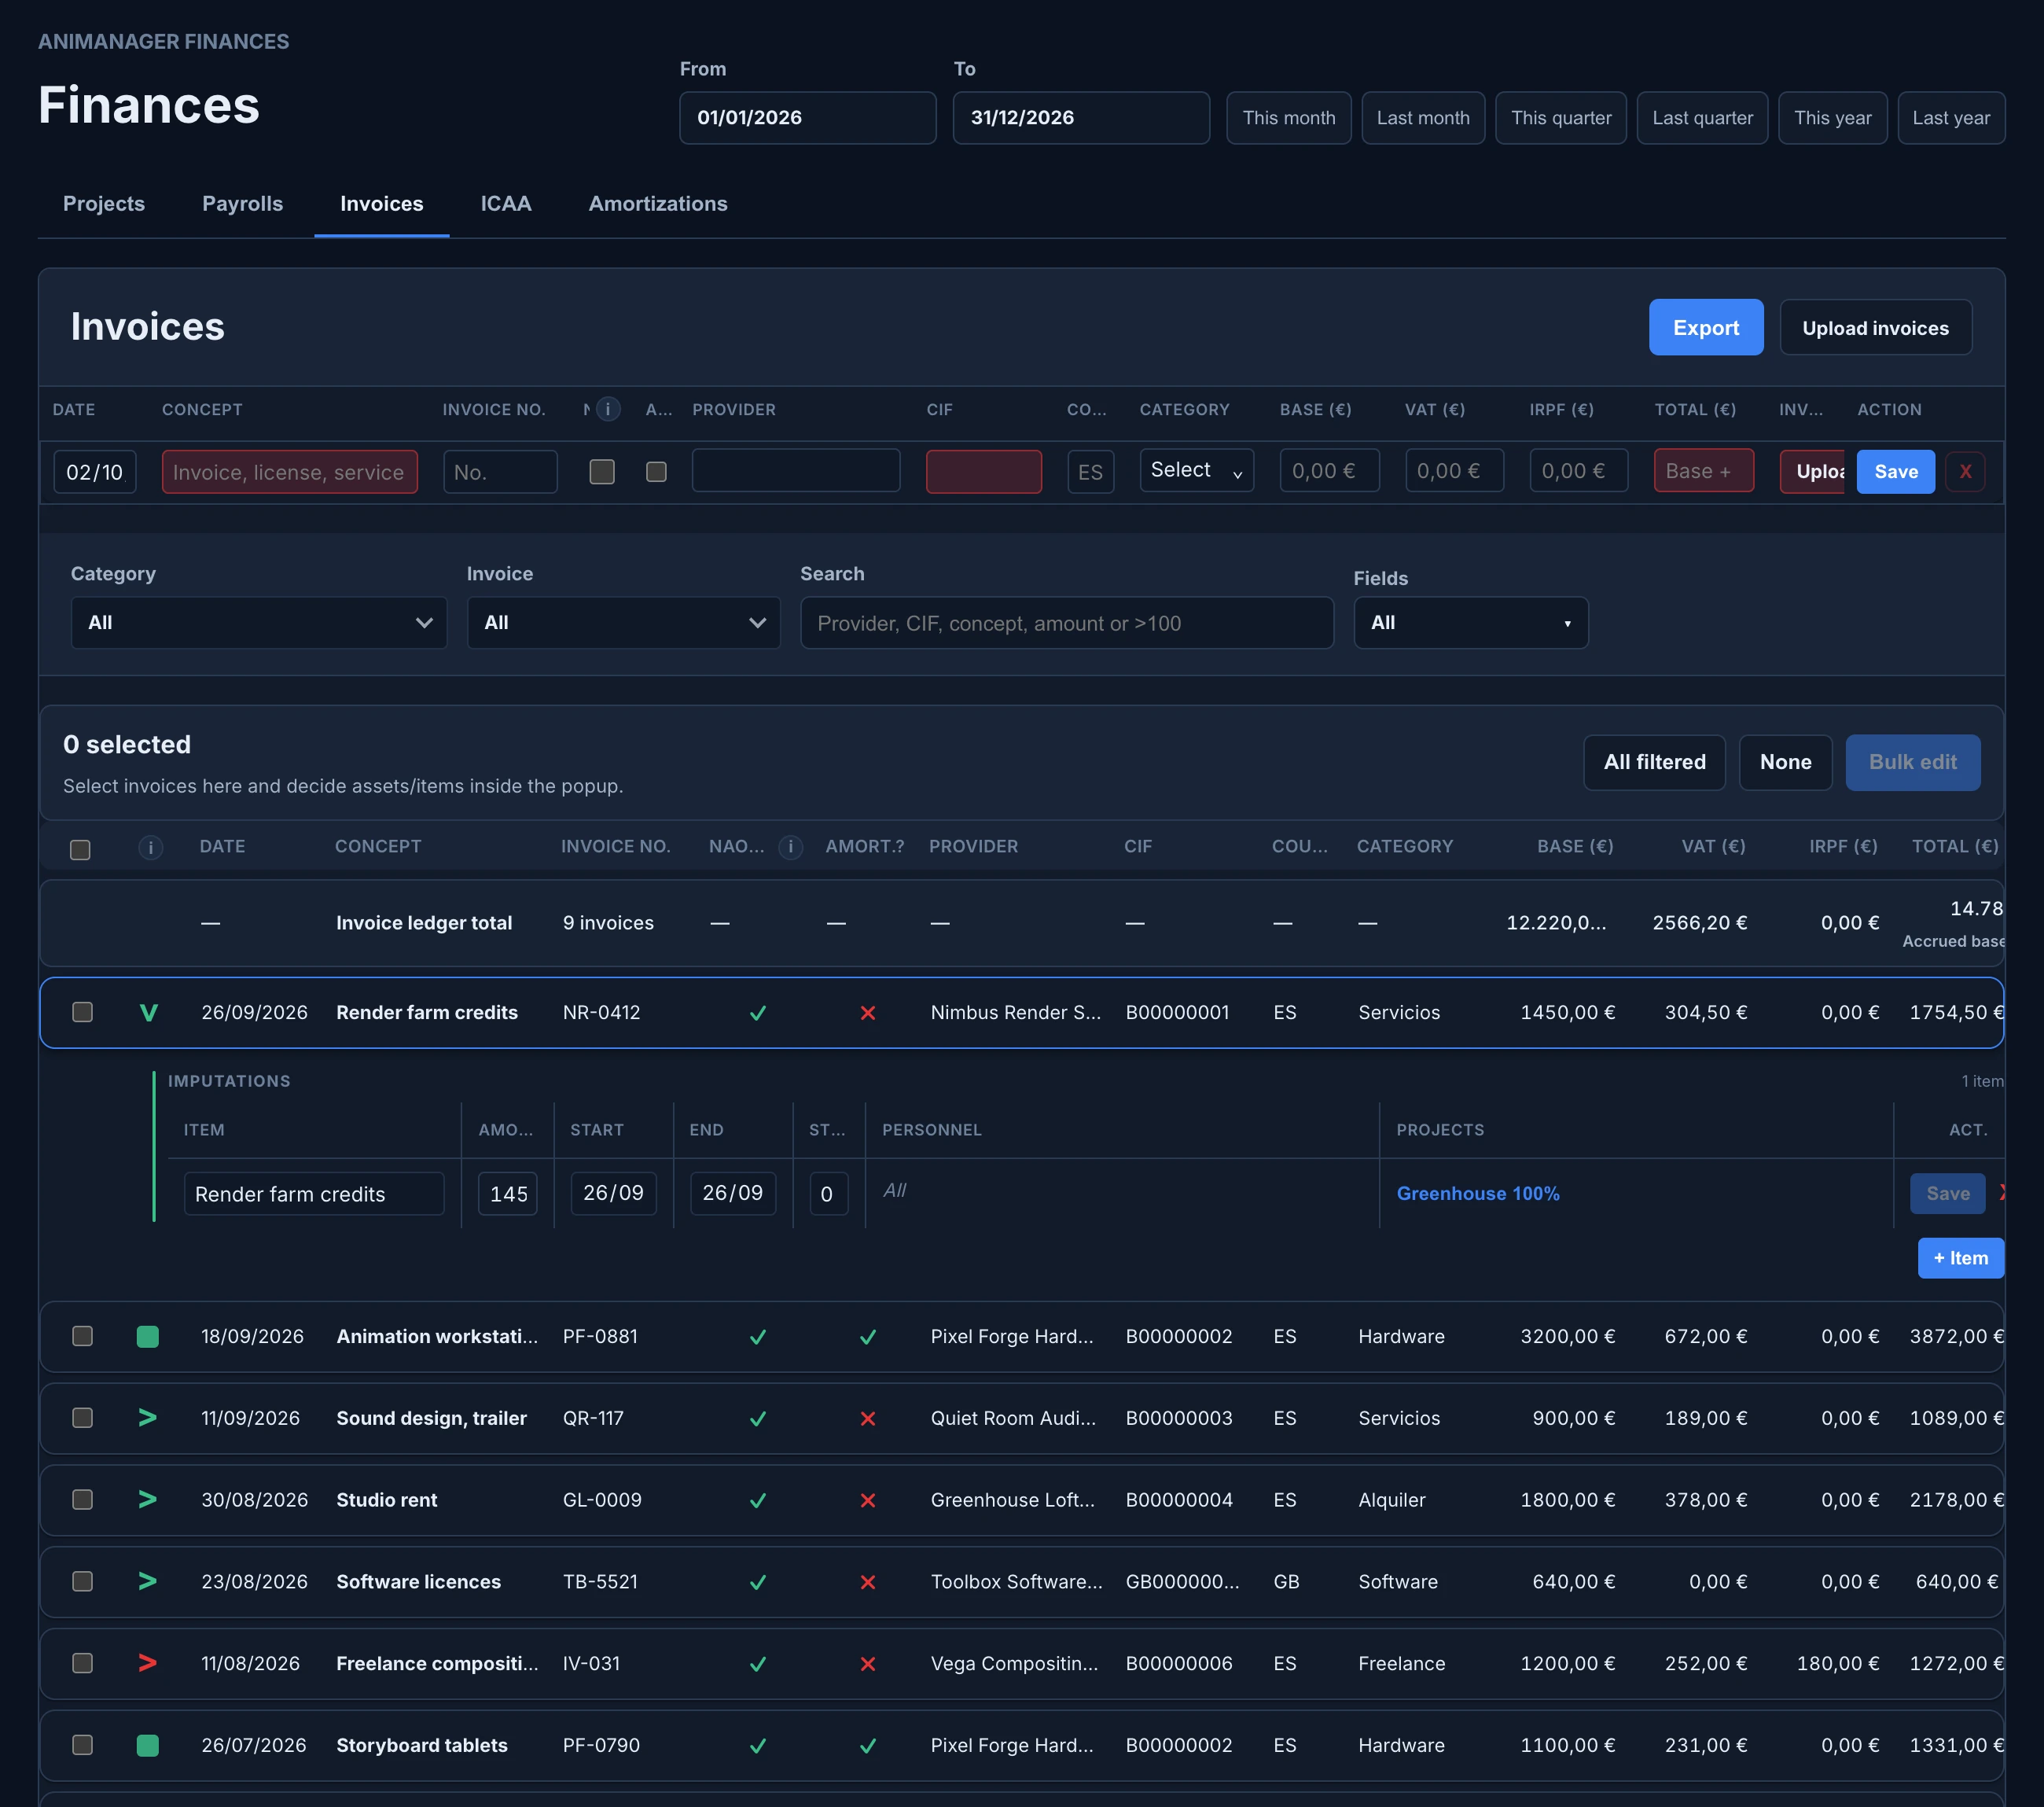The width and height of the screenshot is (2044, 1807).
Task: Click red amort cross in Render farm credits row
Action: (868, 1013)
